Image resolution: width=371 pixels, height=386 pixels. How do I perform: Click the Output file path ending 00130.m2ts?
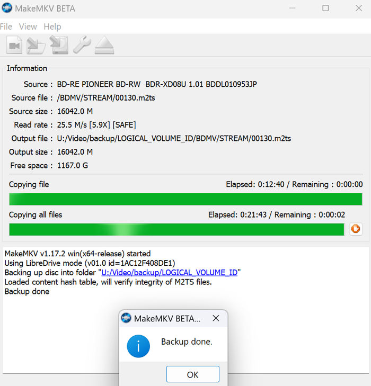coord(174,138)
